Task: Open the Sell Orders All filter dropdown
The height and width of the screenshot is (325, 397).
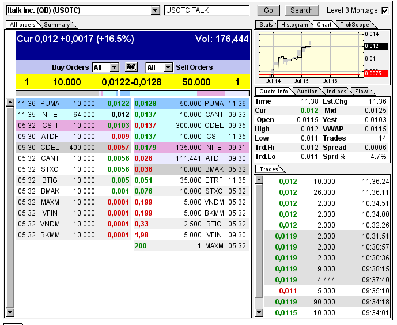Action: [168, 67]
